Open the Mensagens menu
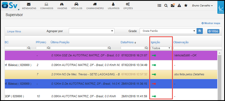This screenshot has width=225, height=101. click(x=29, y=6)
